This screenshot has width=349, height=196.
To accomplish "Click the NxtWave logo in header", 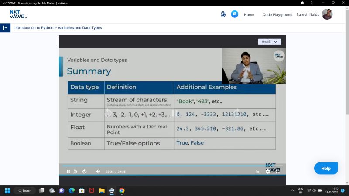I will point(18,14).
